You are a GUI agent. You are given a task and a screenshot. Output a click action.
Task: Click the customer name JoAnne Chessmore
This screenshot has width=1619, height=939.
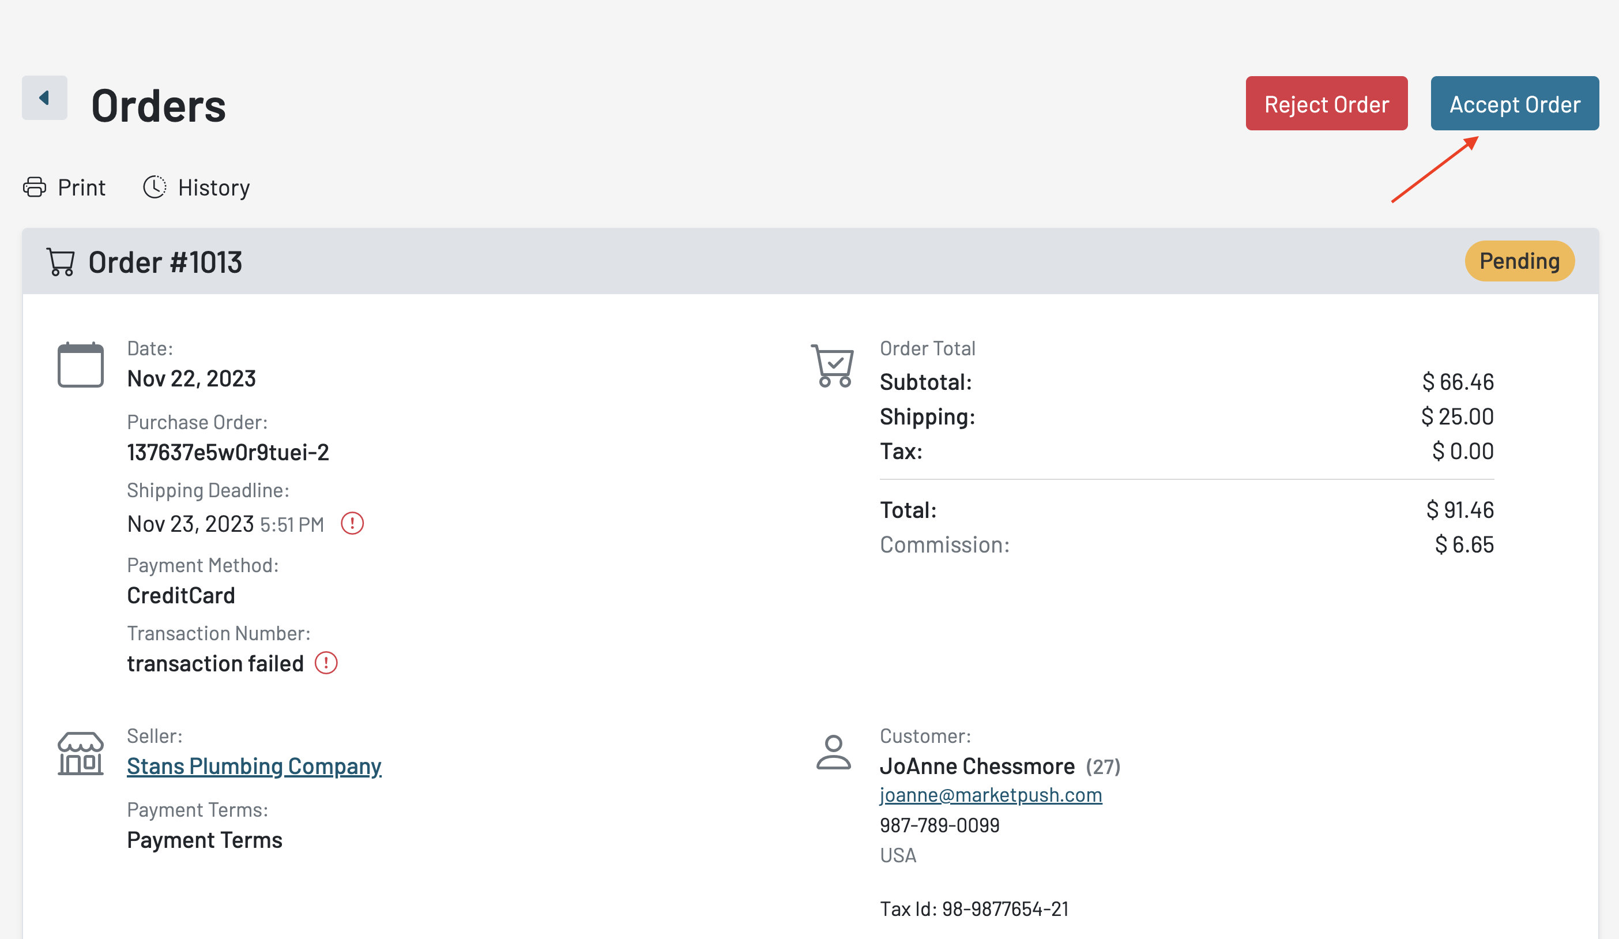click(x=977, y=766)
